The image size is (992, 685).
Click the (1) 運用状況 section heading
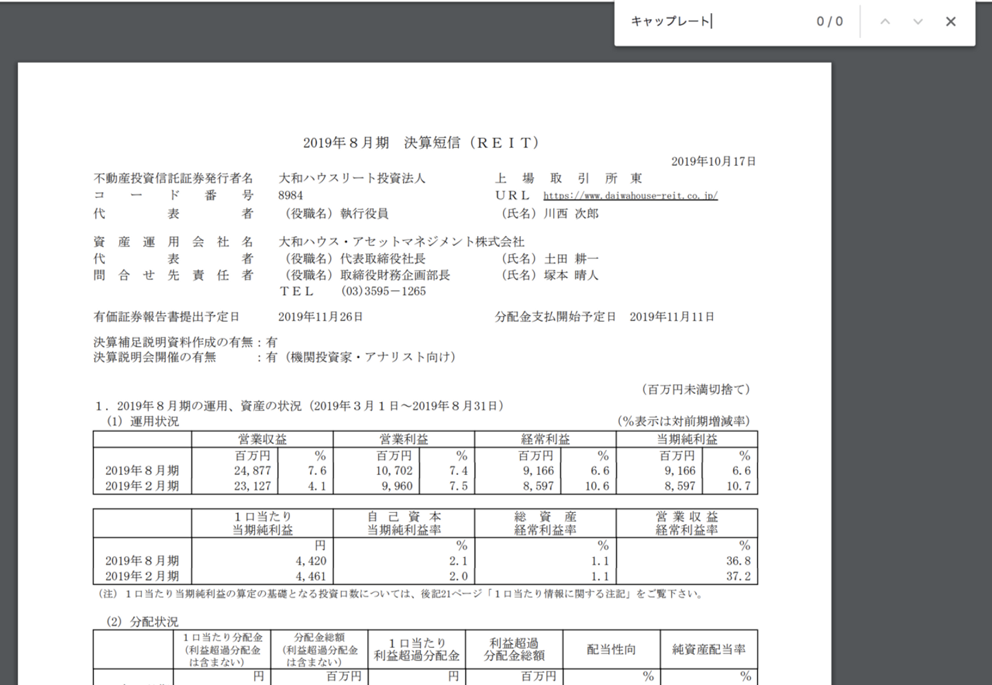coord(142,421)
